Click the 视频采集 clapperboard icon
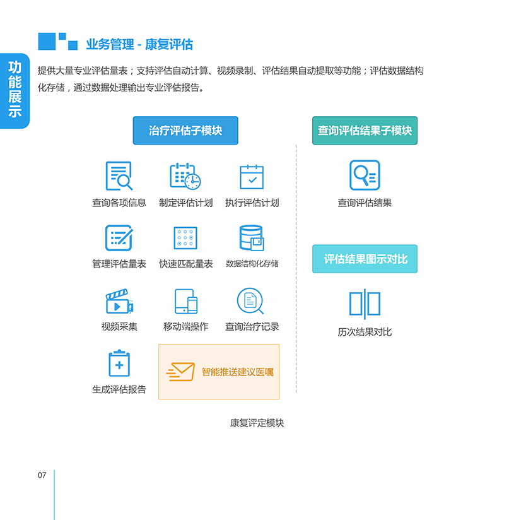Screen dimensions: 509x520 click(119, 301)
